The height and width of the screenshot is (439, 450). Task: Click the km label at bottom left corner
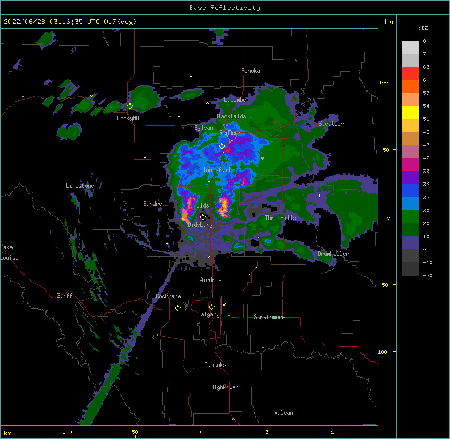pos(8,433)
